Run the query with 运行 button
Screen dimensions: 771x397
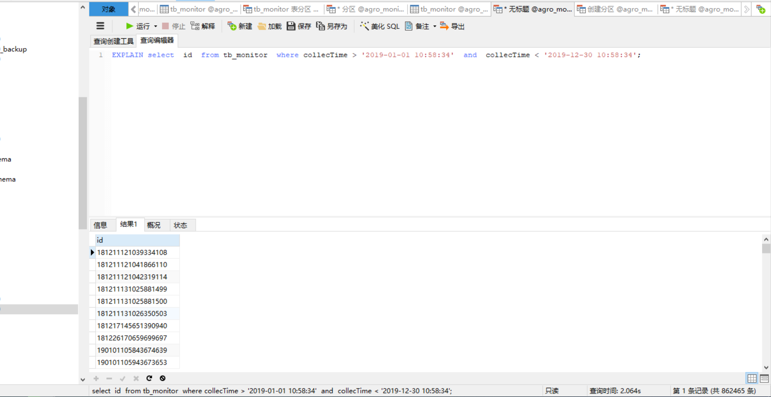pyautogui.click(x=138, y=26)
